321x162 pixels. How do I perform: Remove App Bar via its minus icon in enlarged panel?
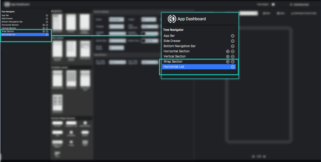[x=233, y=36]
